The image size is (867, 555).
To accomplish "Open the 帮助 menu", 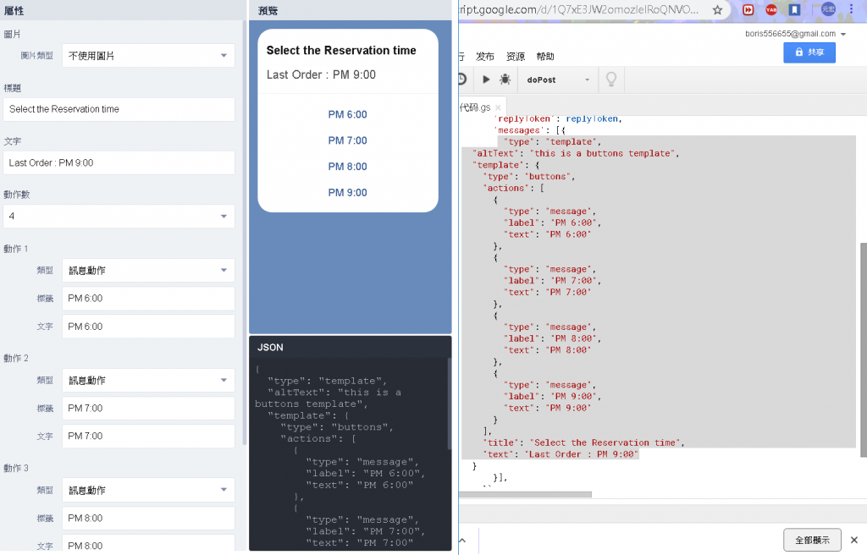I will (545, 57).
